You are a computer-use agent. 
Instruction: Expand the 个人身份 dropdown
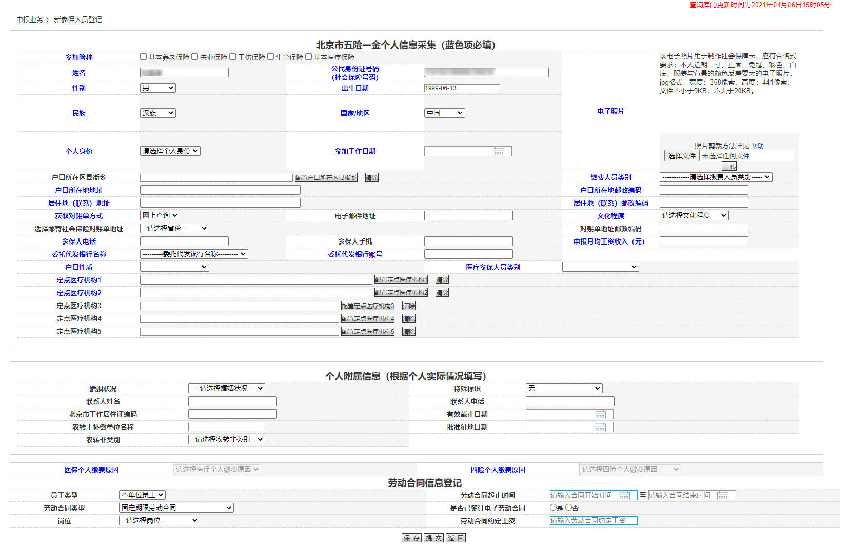170,151
